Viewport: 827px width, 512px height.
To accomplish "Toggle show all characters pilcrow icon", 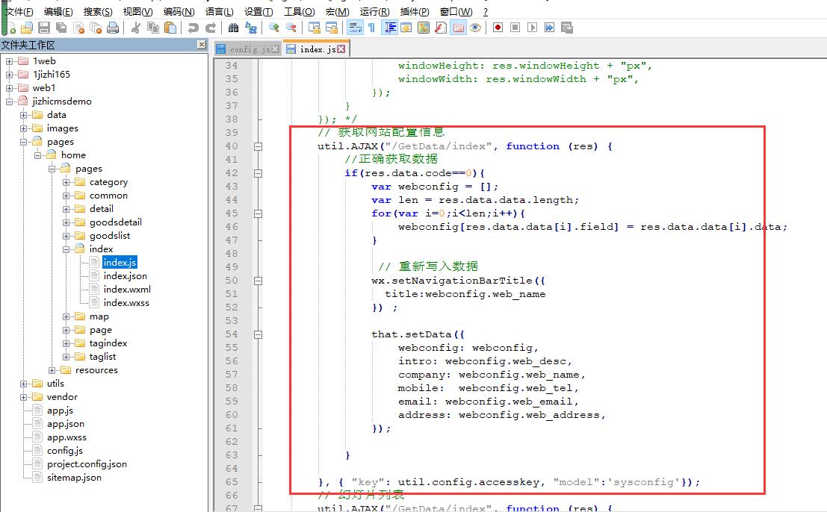I will tap(372, 28).
